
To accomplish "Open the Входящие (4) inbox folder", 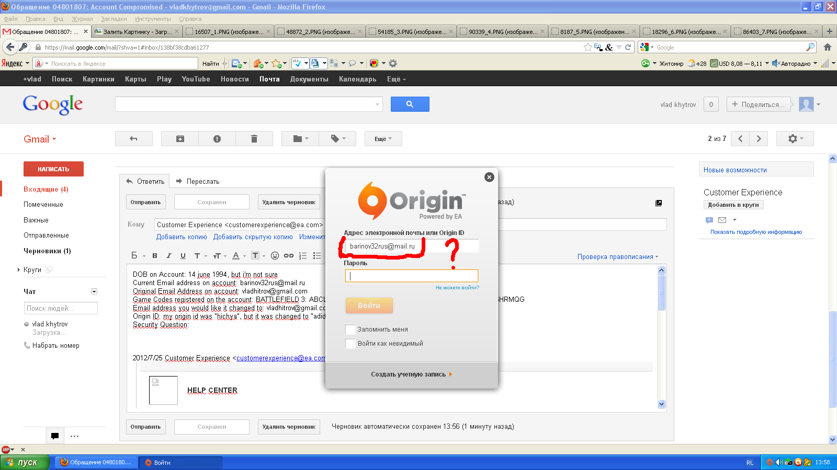I will click(x=46, y=189).
